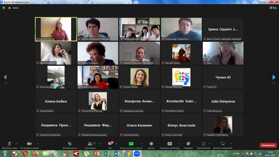Toggle camera with Остановить видео button
Screen dimensions: 279x157
[x=29, y=144]
